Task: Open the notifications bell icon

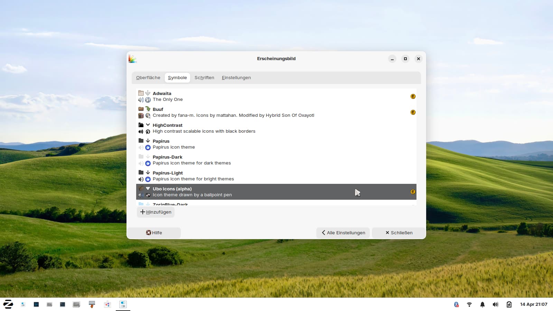Action: tap(482, 304)
